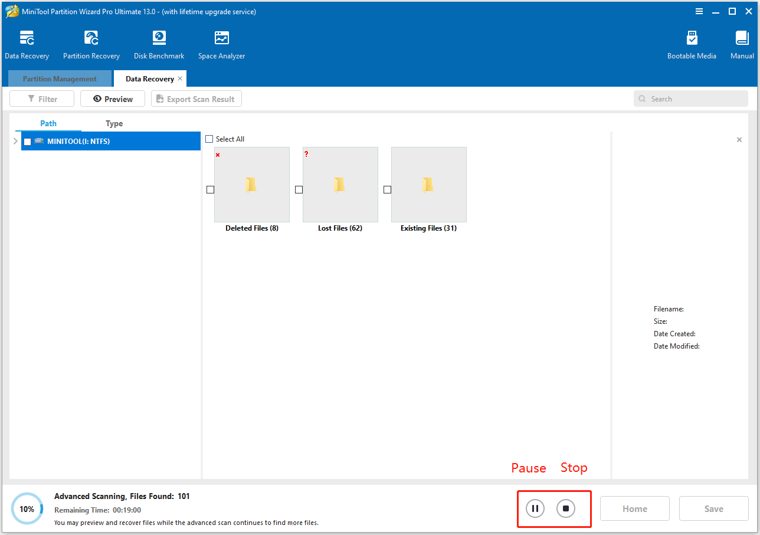The height and width of the screenshot is (535, 760).
Task: Enable the Select All checkbox
Action: pyautogui.click(x=209, y=139)
